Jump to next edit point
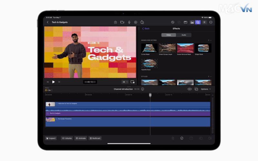 click(59, 82)
